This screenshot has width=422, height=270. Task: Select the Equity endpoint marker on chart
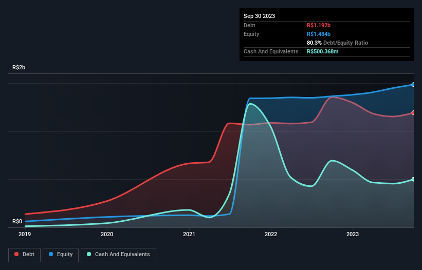(x=413, y=85)
